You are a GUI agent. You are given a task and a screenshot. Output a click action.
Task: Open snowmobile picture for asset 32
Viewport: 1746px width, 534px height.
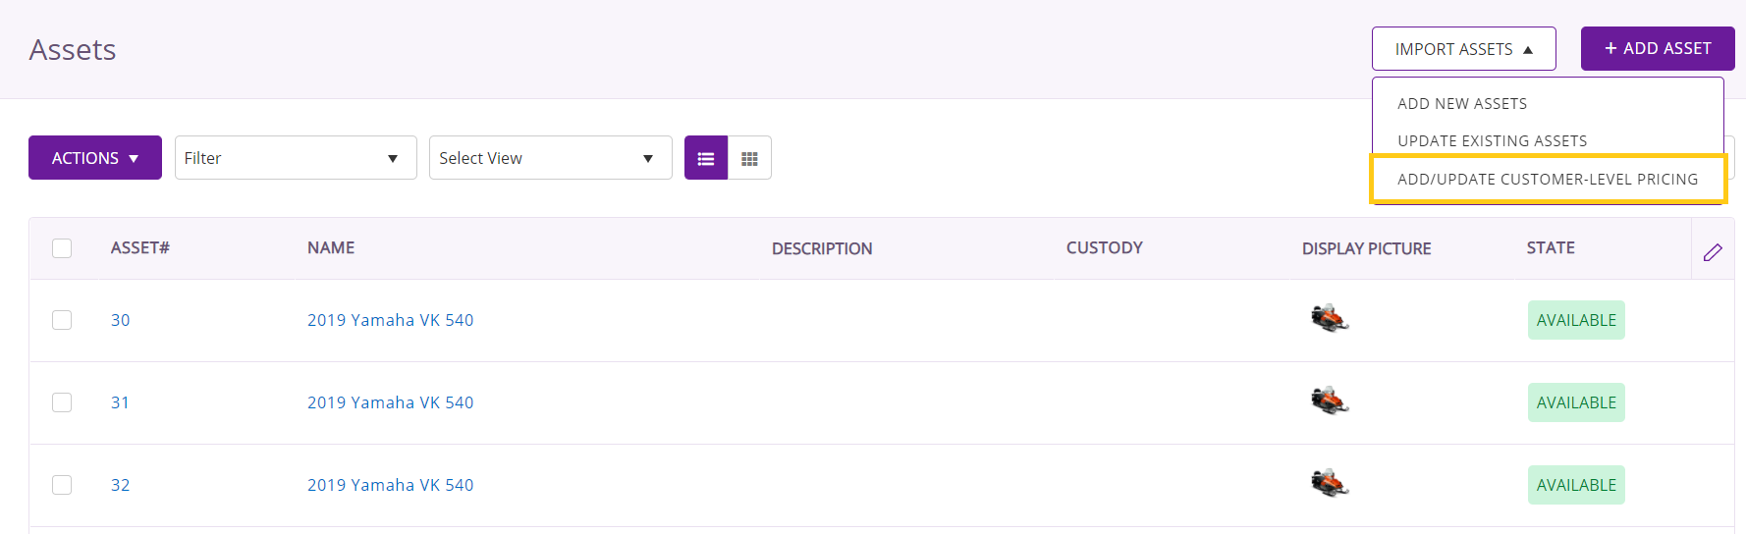pyautogui.click(x=1330, y=483)
